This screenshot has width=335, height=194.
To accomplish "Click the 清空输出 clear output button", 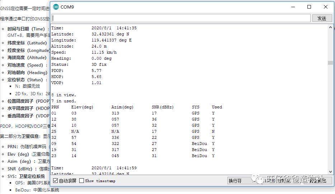I will click(317, 181).
